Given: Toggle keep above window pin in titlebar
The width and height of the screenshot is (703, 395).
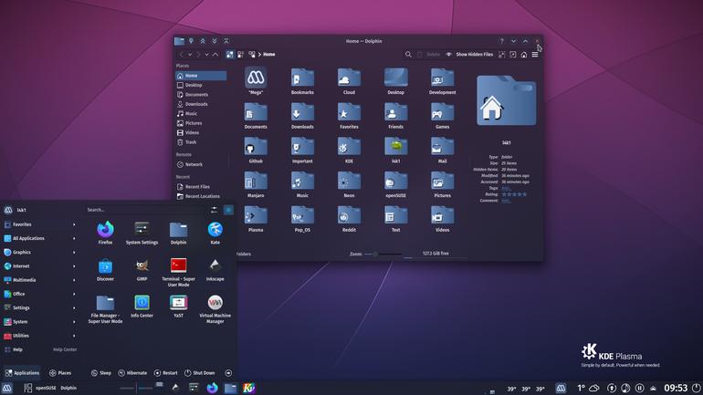Looking at the screenshot, I should pos(191,41).
